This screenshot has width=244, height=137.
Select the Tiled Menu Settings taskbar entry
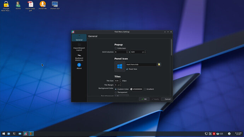25,134
